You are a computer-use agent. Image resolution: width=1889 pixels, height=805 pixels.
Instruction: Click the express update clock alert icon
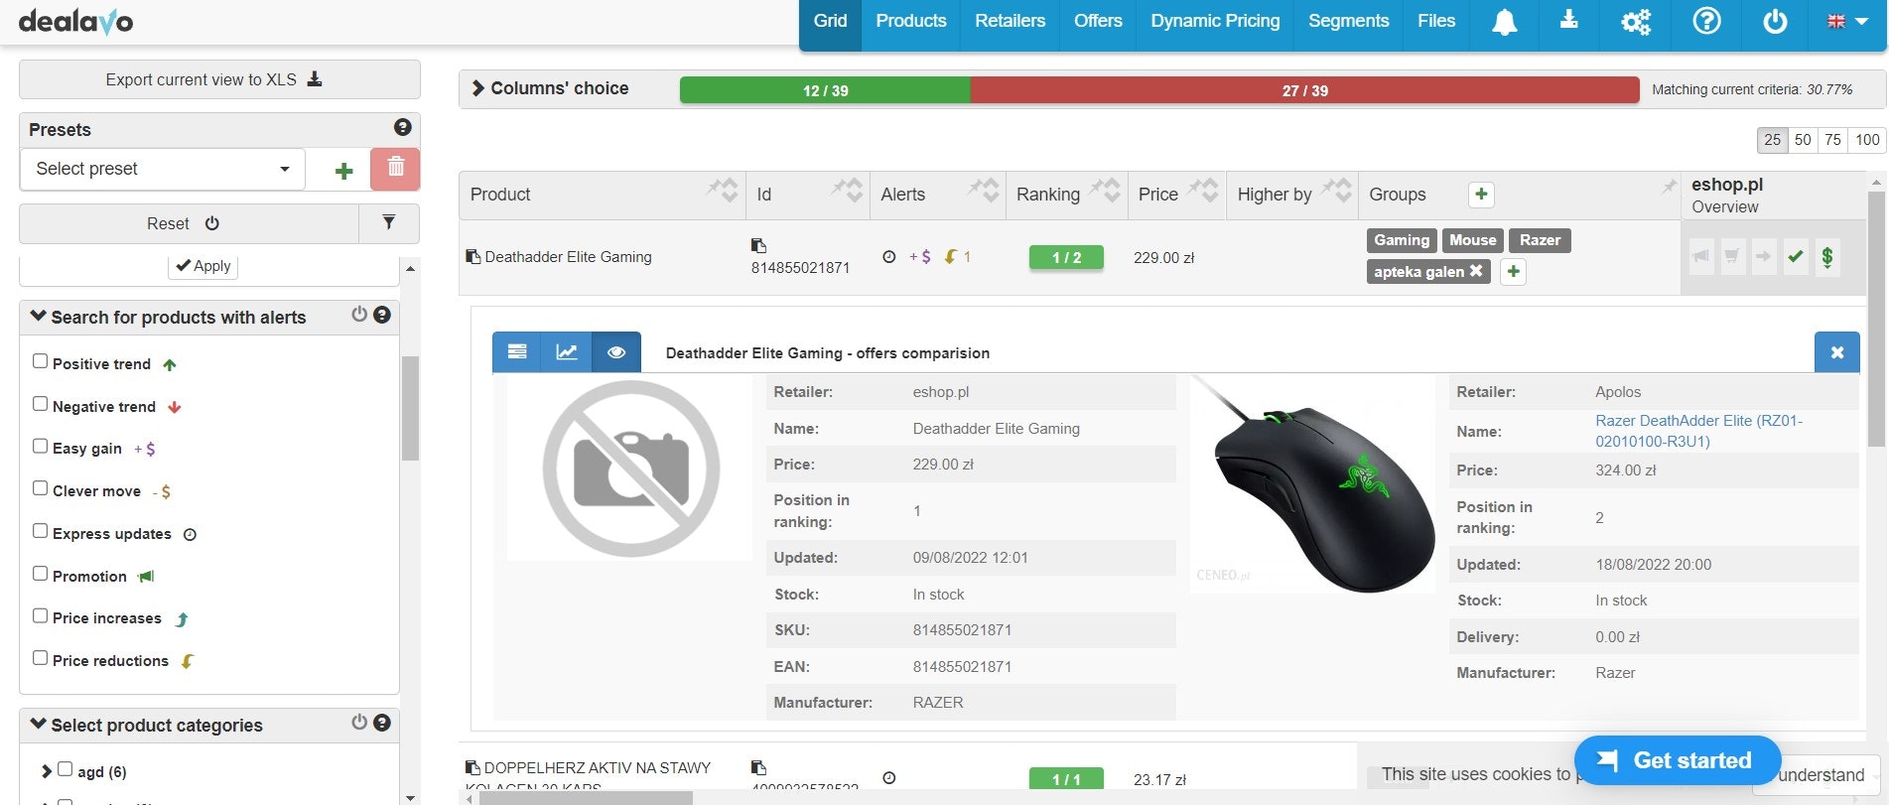click(x=889, y=256)
